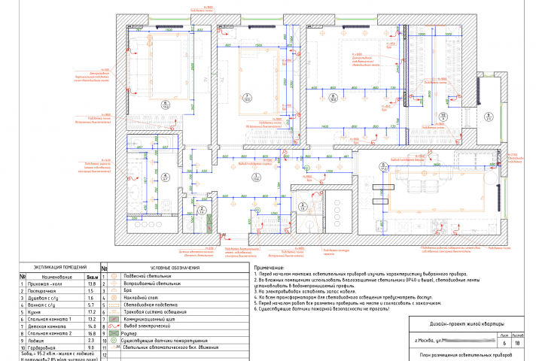Click the 'ЭКСПЛИКАЦИЯ ПОМЕЩЕНИЙ' table heading

pos(60,268)
